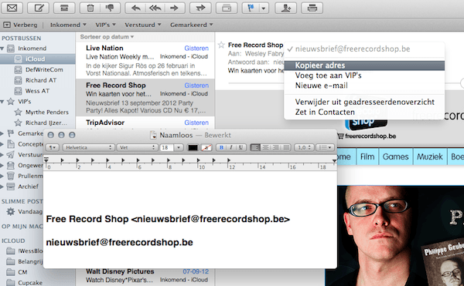Open the text background color swatch
The image size is (464, 286).
pyautogui.click(x=206, y=147)
